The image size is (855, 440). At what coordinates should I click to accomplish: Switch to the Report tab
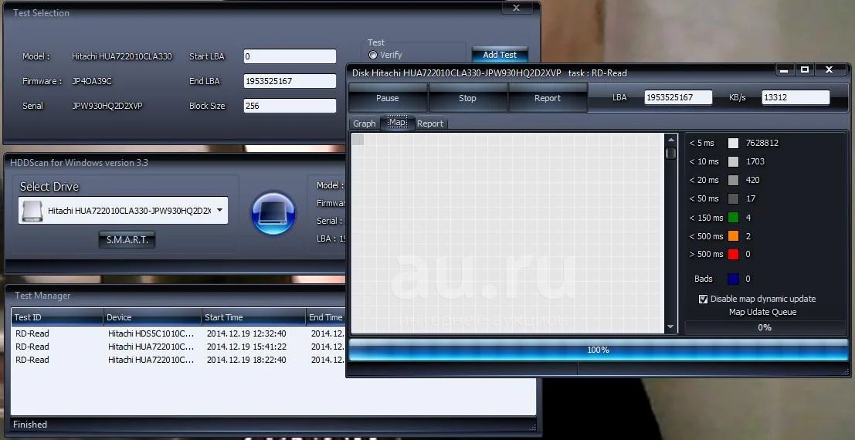pyautogui.click(x=430, y=124)
